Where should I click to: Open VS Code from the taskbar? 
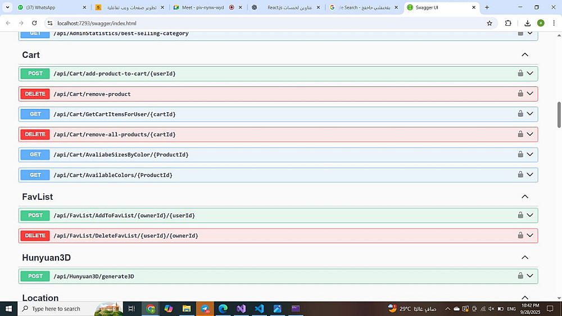click(259, 309)
